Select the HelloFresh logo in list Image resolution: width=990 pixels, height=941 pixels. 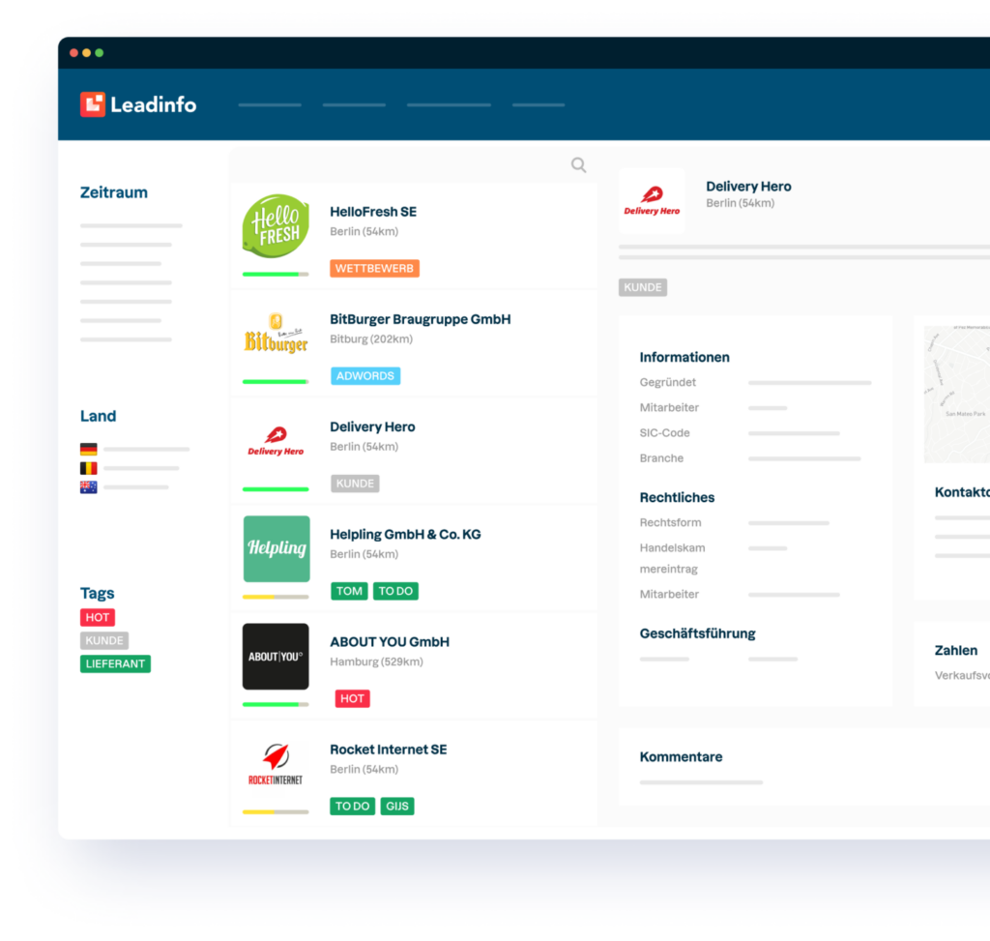276,226
